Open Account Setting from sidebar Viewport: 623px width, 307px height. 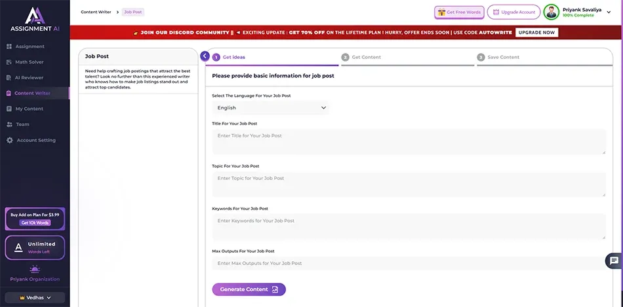(x=35, y=140)
